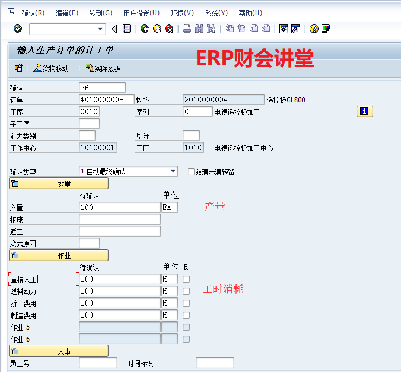Enable the 结清未清预留 checkbox
This screenshot has width=401, height=372.
pyautogui.click(x=191, y=171)
